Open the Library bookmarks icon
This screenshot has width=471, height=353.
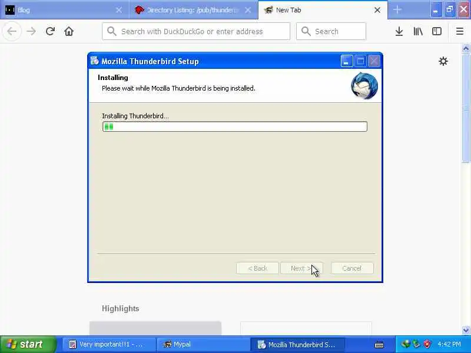pyautogui.click(x=418, y=31)
